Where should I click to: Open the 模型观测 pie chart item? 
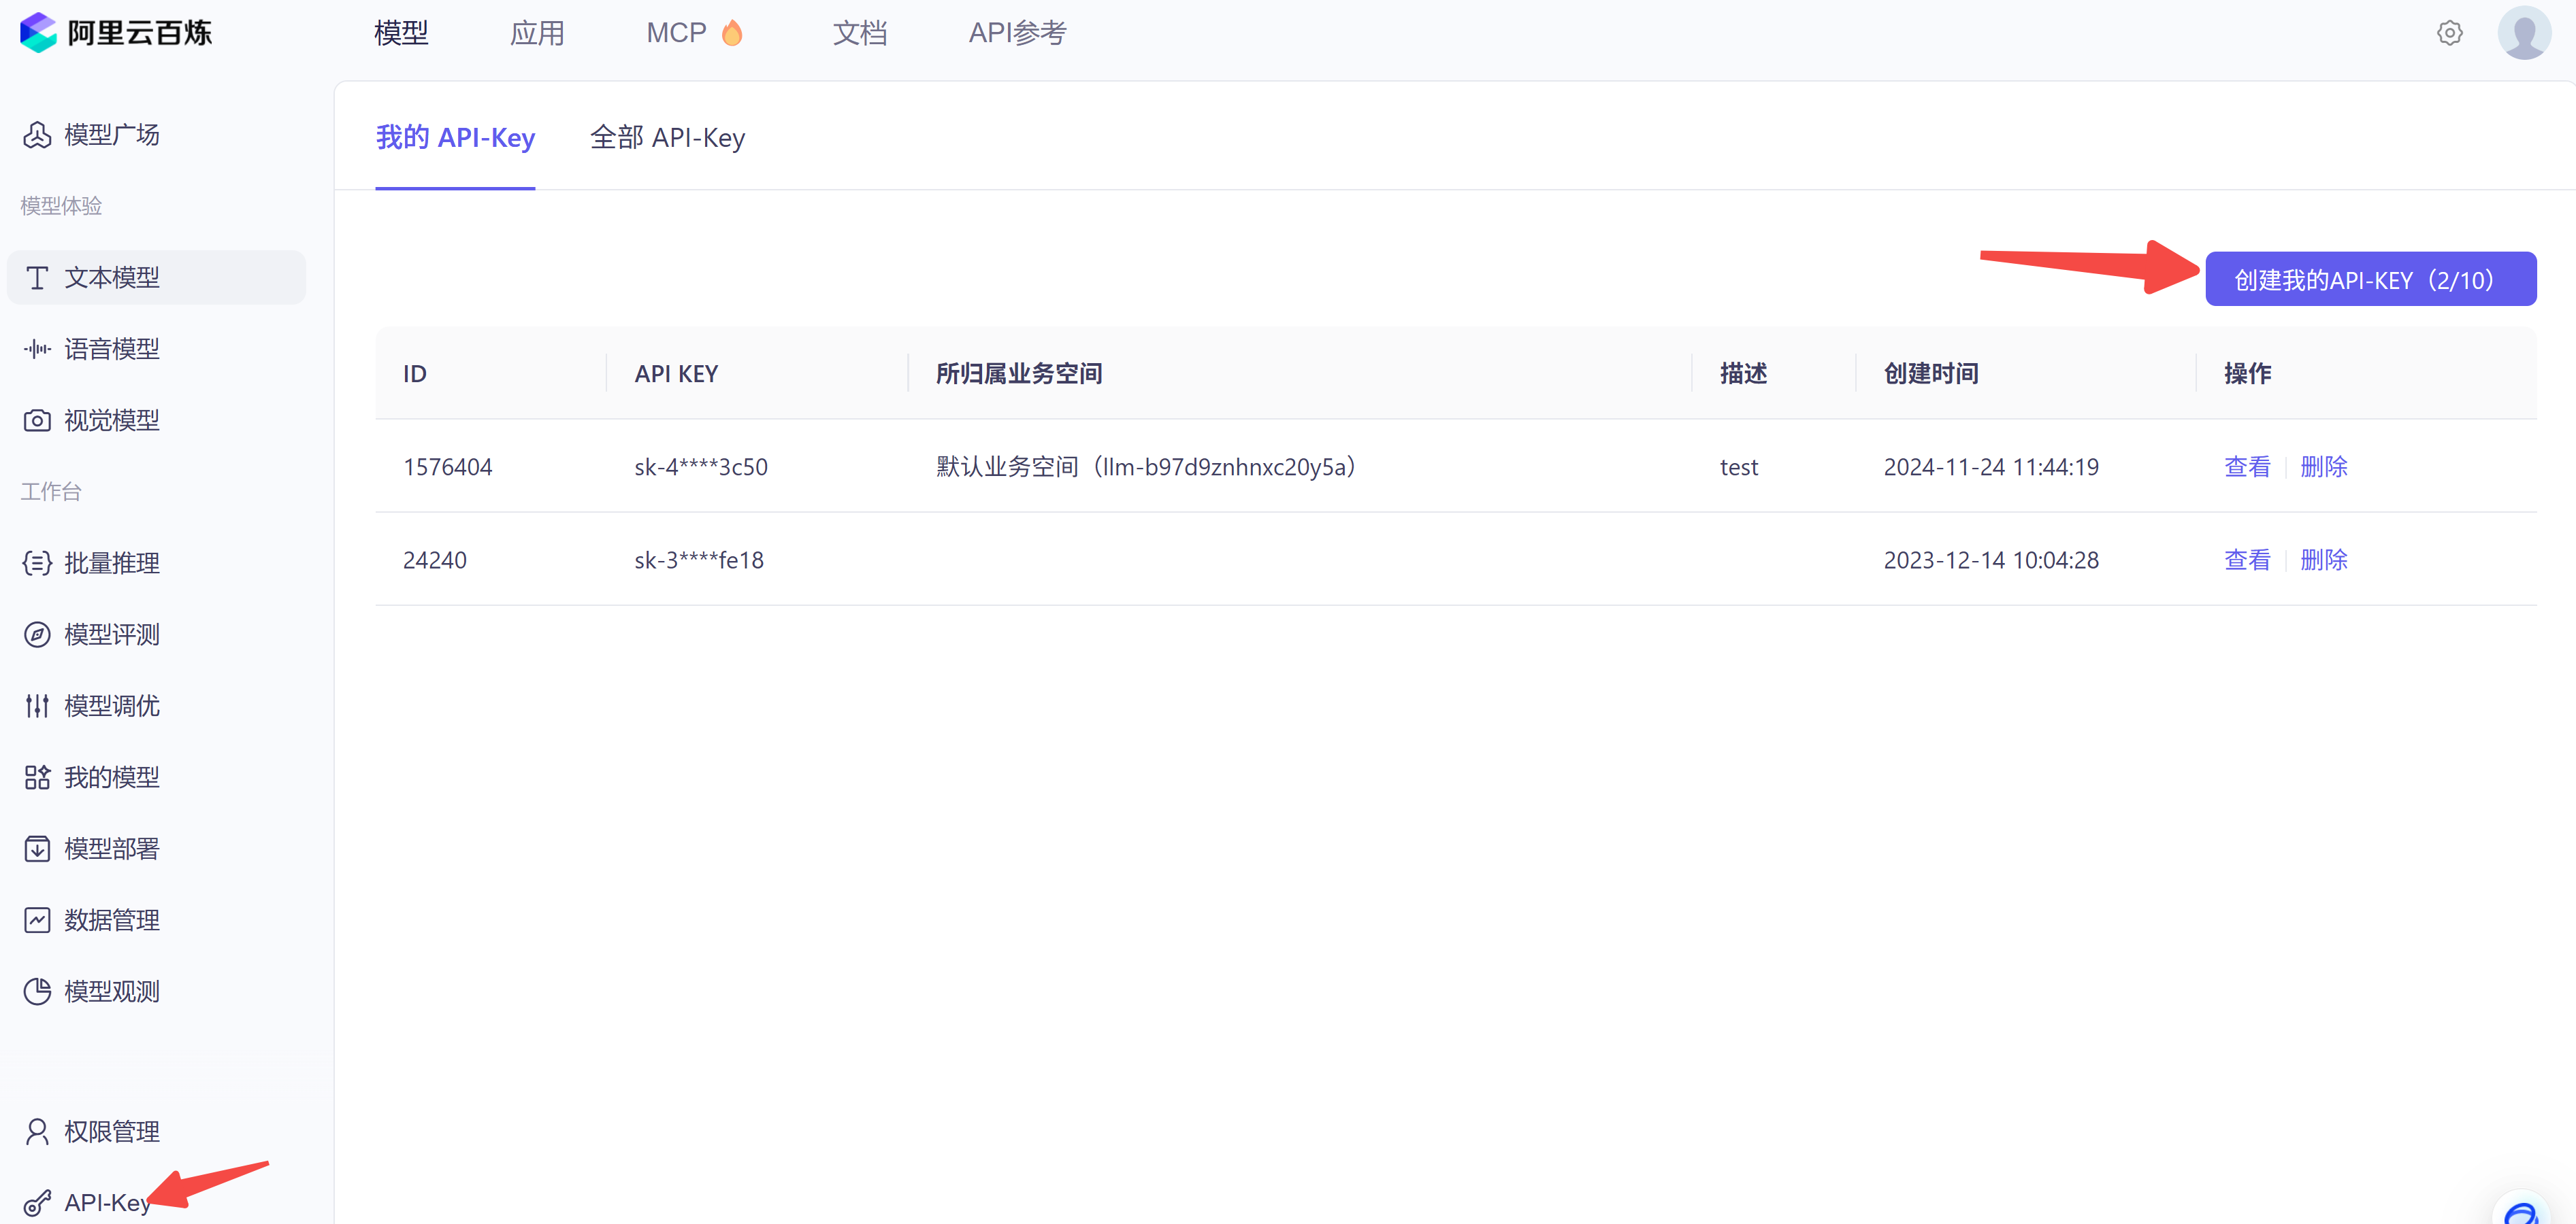coord(111,991)
